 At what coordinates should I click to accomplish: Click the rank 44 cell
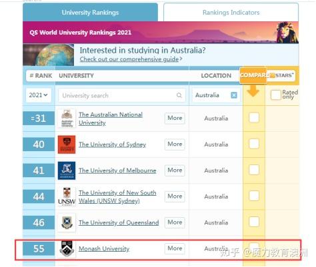(x=39, y=196)
